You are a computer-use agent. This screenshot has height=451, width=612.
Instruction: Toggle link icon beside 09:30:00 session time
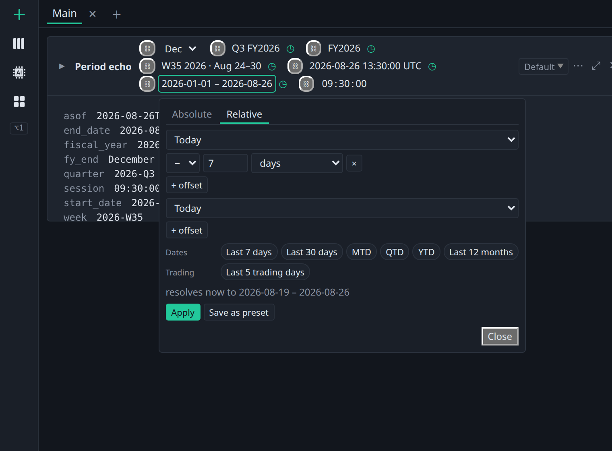(x=306, y=84)
